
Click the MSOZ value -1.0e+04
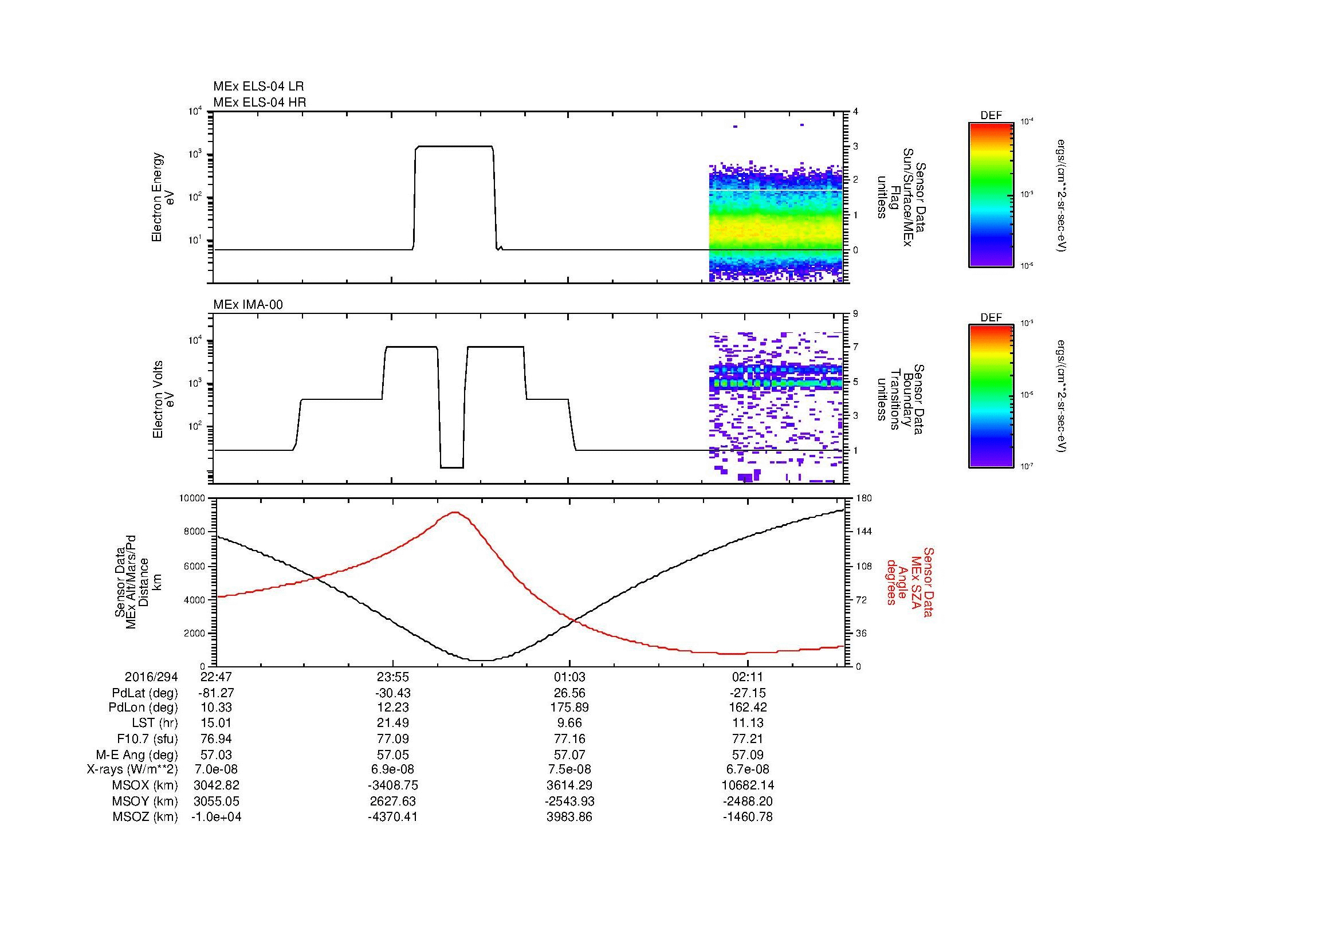point(216,817)
